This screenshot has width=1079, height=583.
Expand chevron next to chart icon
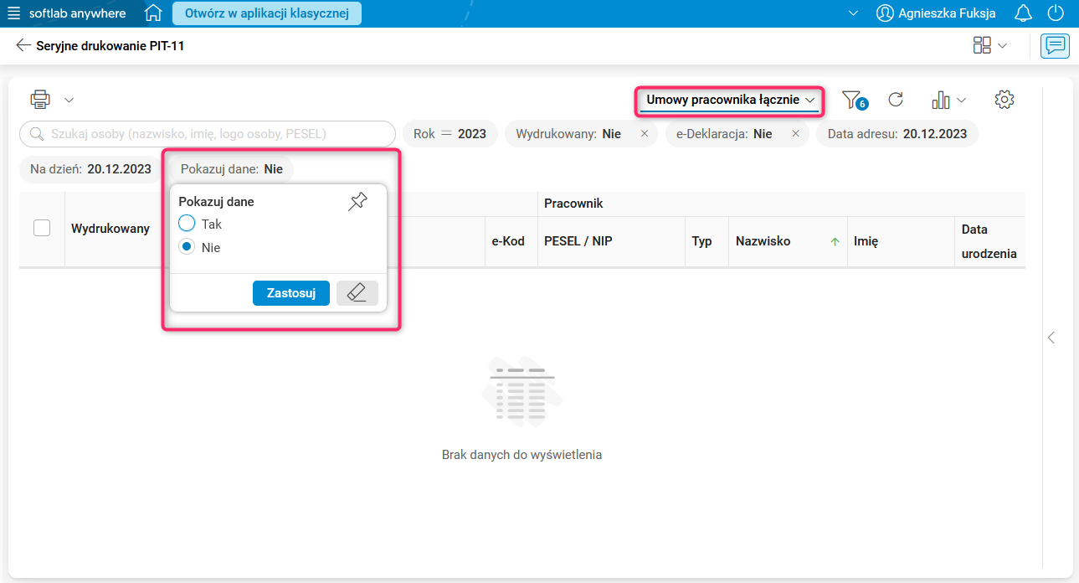(961, 101)
